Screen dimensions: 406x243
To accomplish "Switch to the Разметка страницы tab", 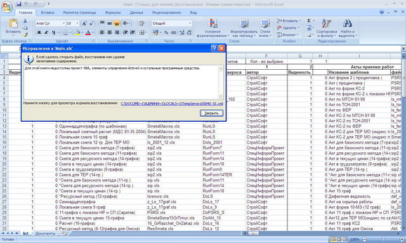I will coord(79,13).
